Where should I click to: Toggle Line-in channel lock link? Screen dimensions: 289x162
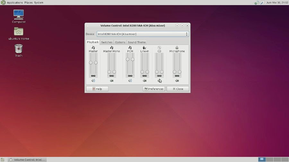point(144,76)
